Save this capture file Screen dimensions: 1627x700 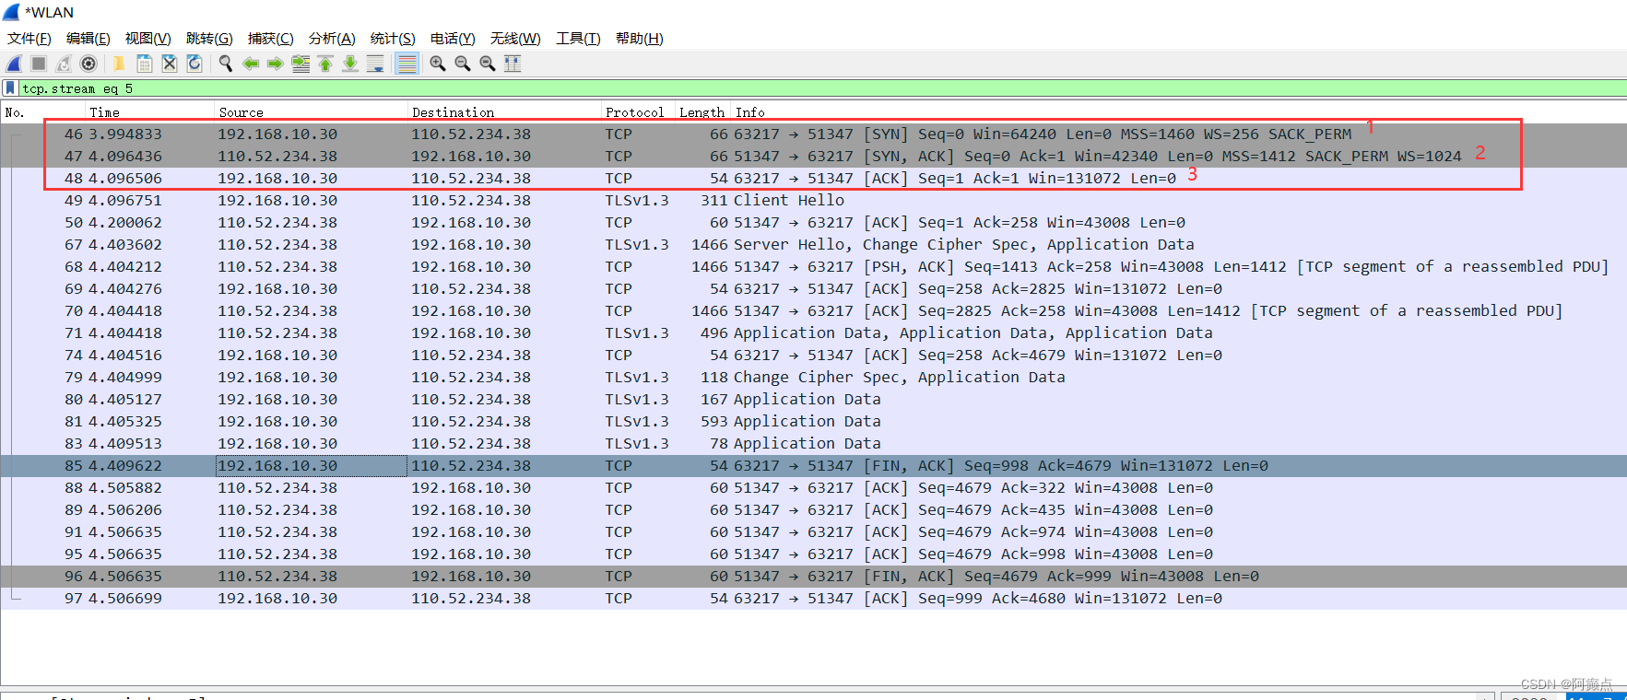coord(145,64)
